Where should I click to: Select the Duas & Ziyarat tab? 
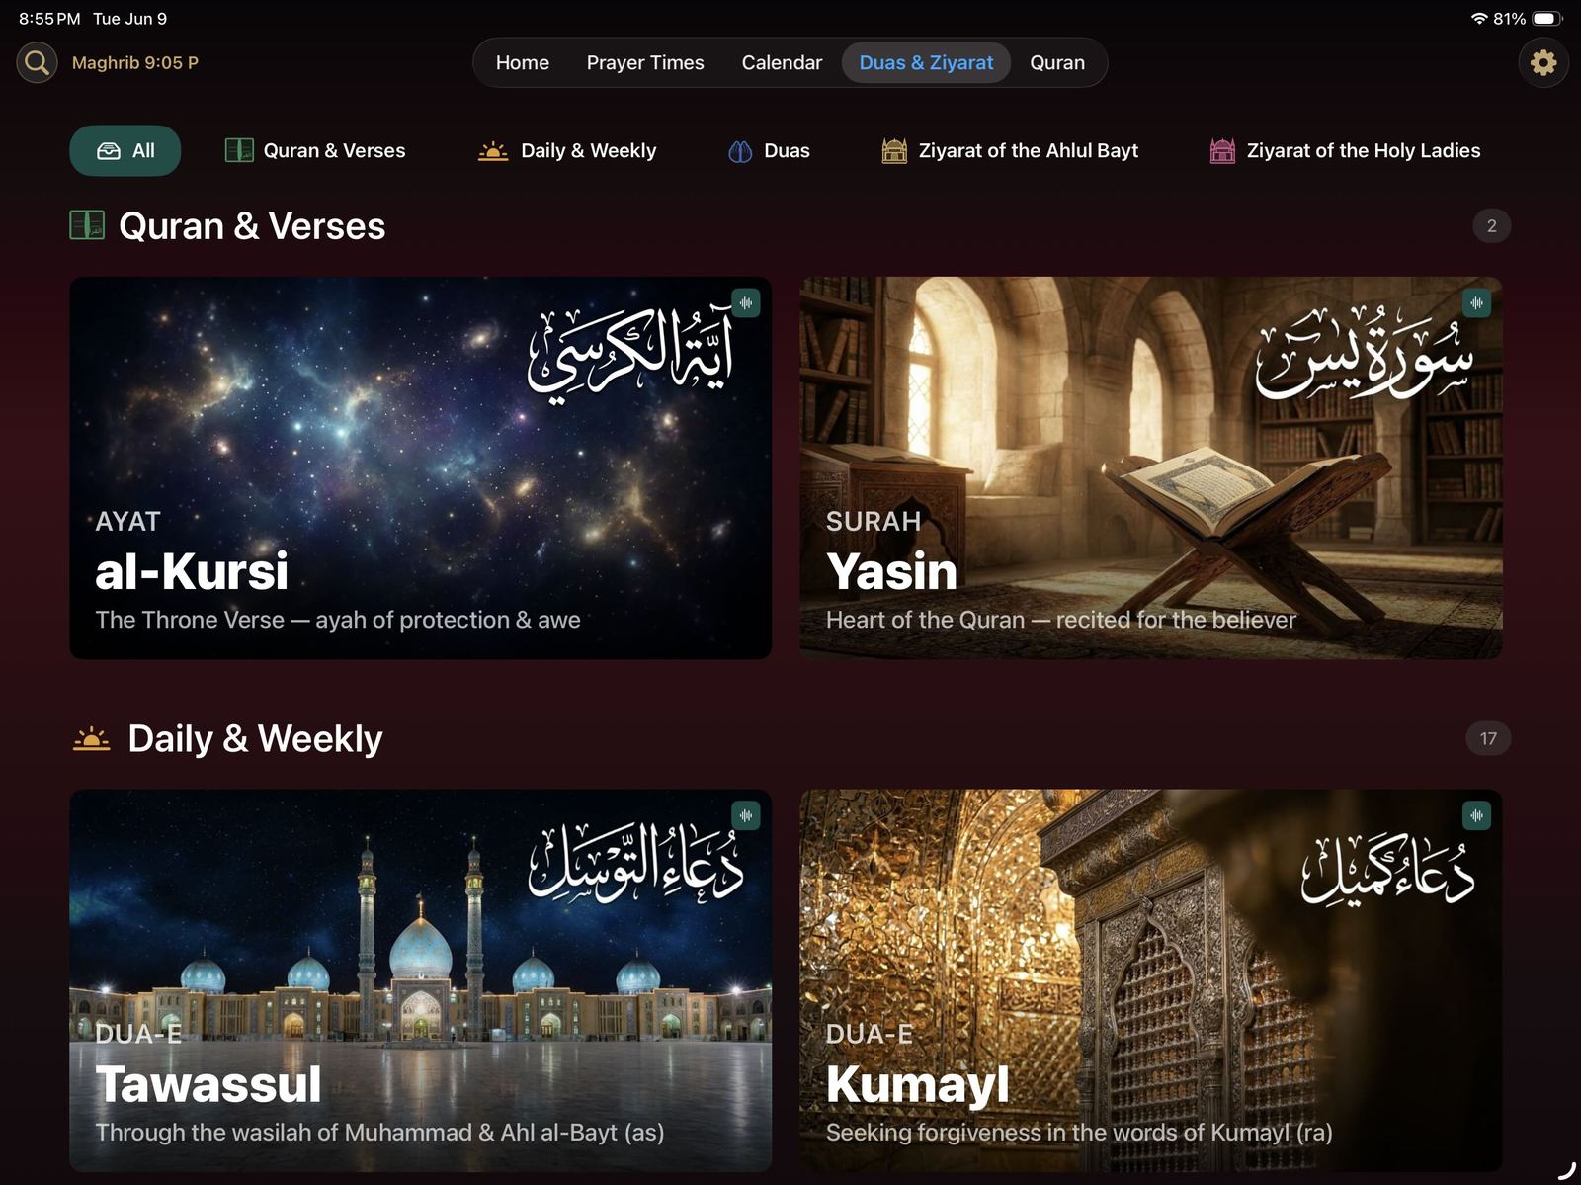pyautogui.click(x=926, y=62)
